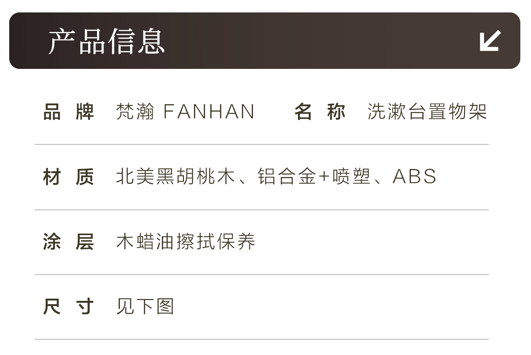
Task: Click the 材质 field label
Action: pyautogui.click(x=69, y=176)
